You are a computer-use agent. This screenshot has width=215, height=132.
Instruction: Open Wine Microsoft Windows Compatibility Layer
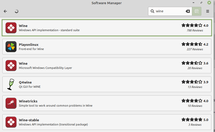pos(107,65)
